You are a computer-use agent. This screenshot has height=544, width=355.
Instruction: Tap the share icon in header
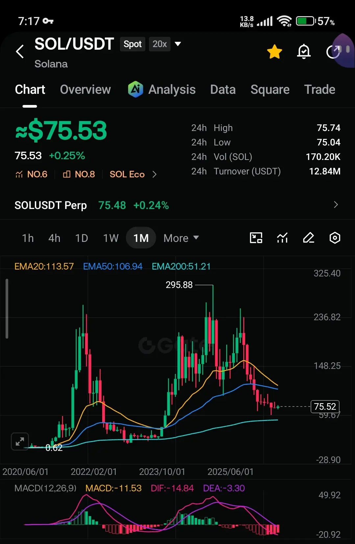tap(333, 52)
